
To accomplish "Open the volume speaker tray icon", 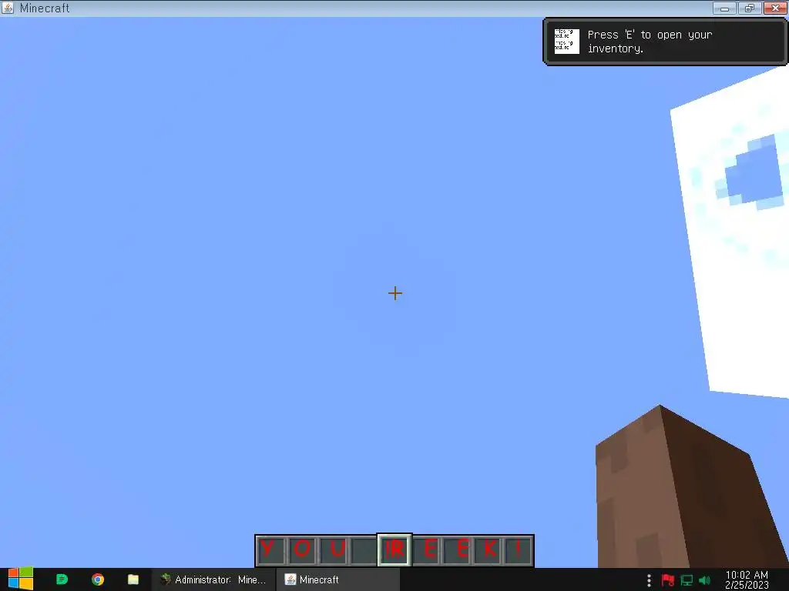I will click(x=705, y=580).
